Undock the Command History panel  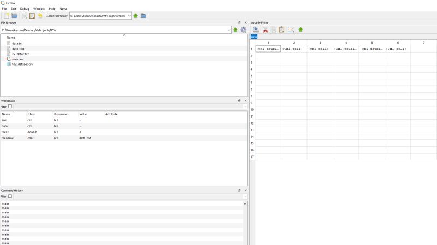(239, 190)
